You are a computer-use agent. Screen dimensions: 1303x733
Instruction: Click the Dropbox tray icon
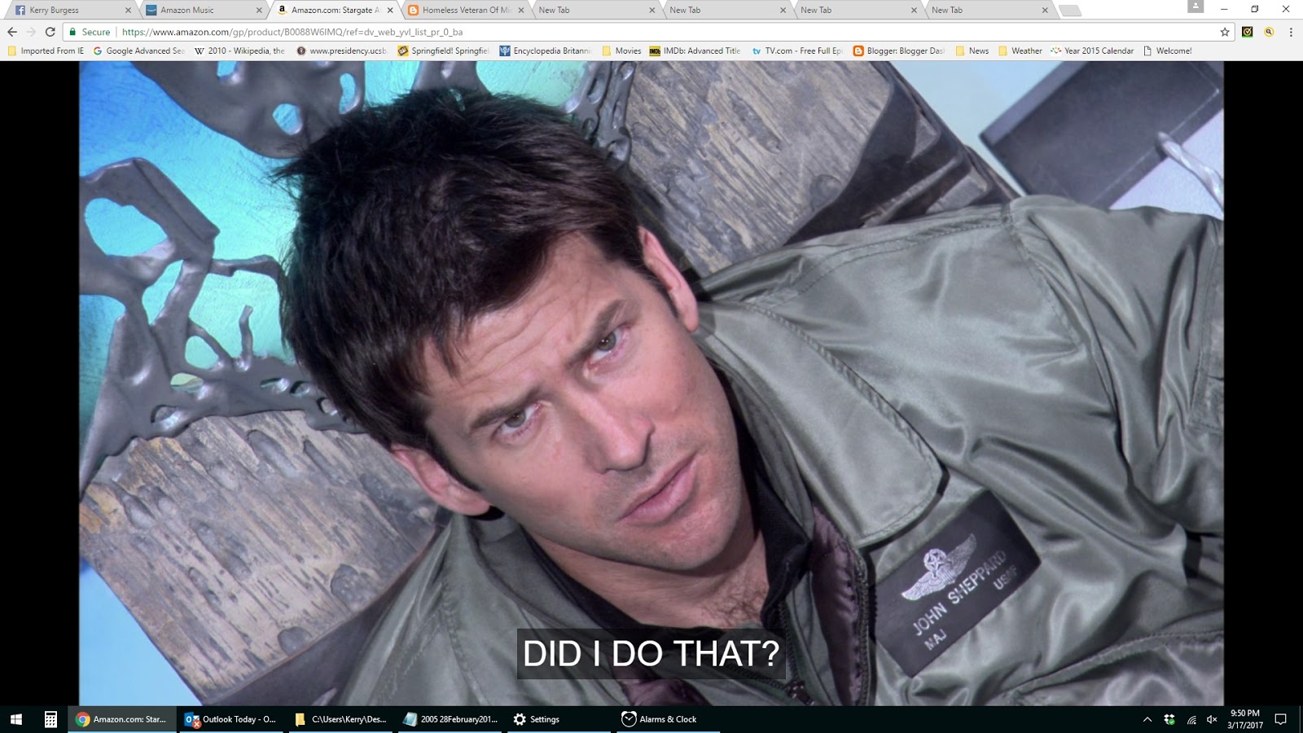click(1169, 719)
